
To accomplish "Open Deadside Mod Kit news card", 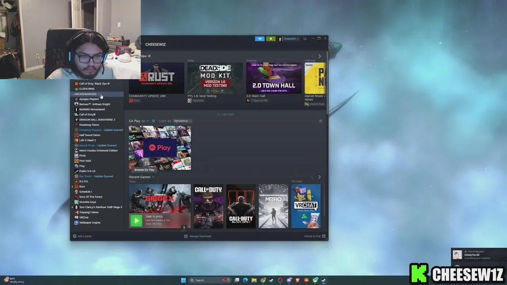I will click(x=215, y=78).
